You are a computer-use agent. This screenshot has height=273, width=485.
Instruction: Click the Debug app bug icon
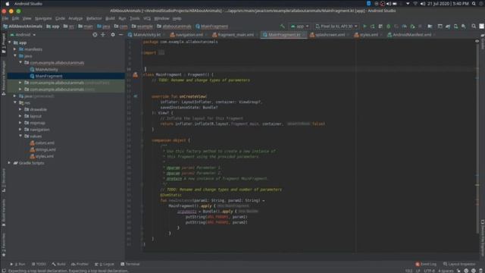coord(389,27)
